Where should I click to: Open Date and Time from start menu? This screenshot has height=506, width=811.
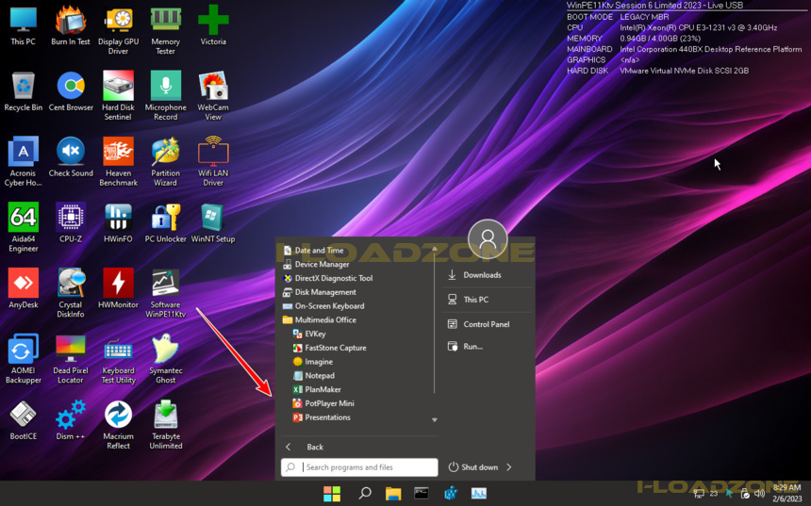(x=313, y=250)
